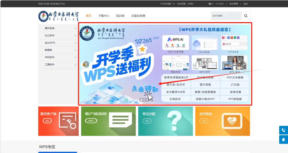Open the university logo in header

(x=58, y=16)
